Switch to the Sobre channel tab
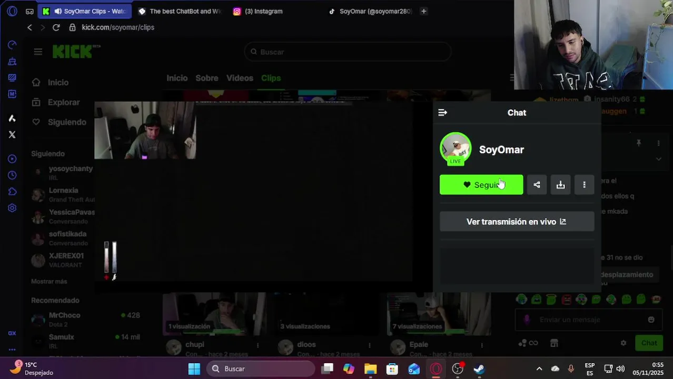The width and height of the screenshot is (673, 379). pyautogui.click(x=207, y=78)
